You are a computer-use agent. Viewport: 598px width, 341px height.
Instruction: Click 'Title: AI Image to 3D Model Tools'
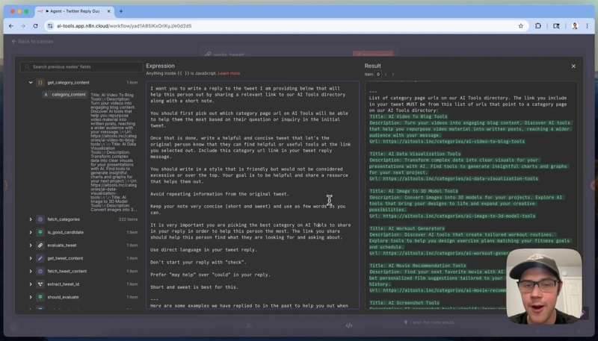click(413, 191)
